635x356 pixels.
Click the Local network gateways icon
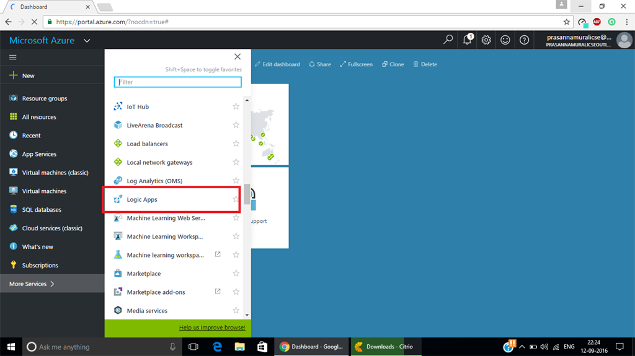click(x=118, y=162)
